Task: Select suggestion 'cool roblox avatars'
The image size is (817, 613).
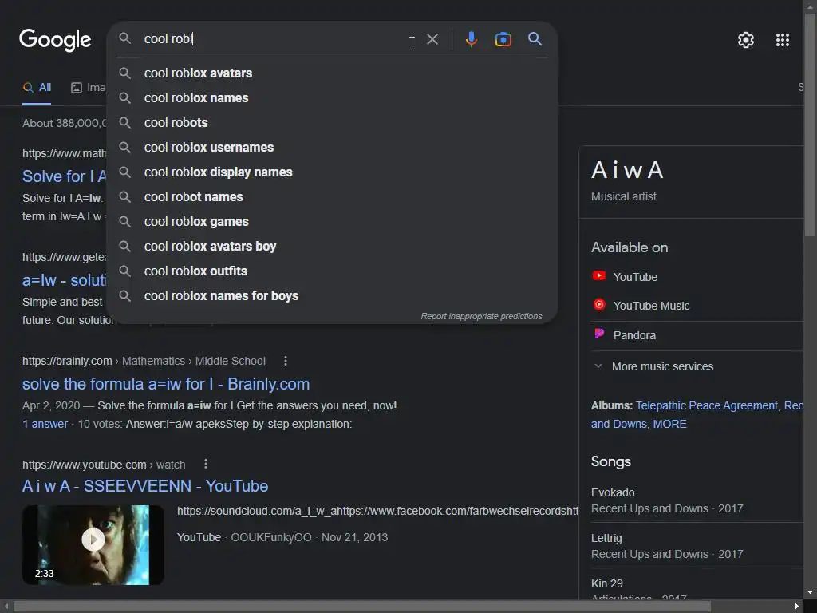Action: point(332,73)
